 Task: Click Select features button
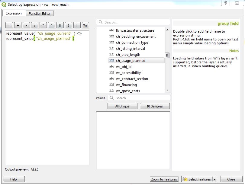pyautogui.click(x=197, y=179)
